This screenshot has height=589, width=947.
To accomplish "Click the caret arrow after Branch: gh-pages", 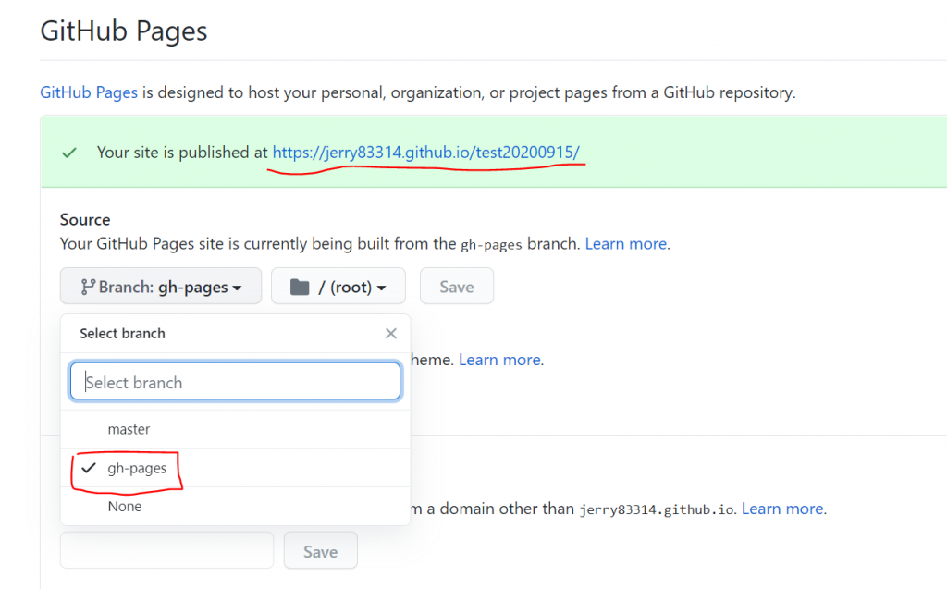I will (237, 288).
